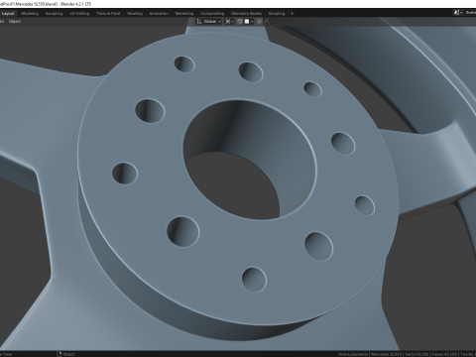Switch to the Rendering workspace tab

pos(184,14)
